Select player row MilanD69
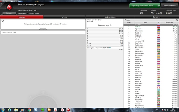 [x=150, y=59]
